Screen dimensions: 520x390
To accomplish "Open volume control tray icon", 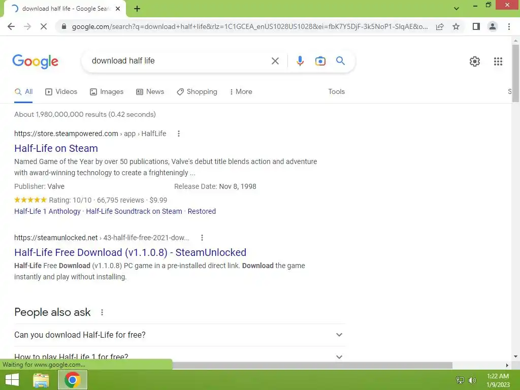I will (x=472, y=380).
